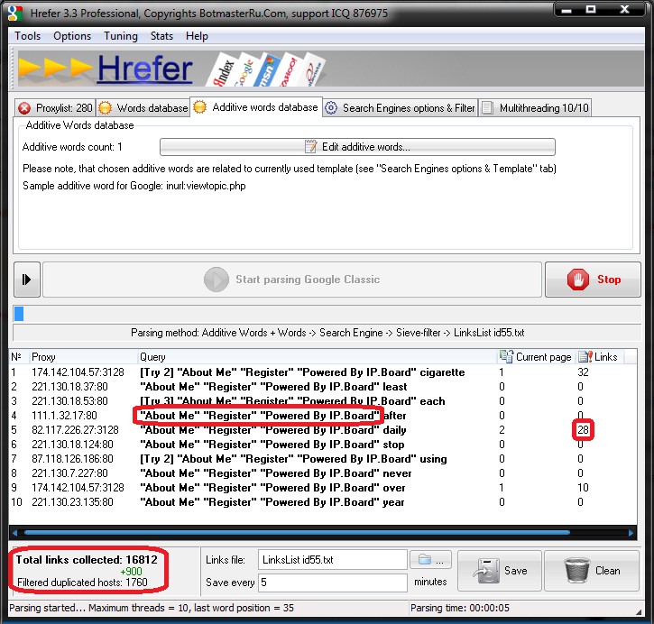Select row 3 proxy 221.130.18.53:80
Screen dimensions: 654x624
click(323, 401)
